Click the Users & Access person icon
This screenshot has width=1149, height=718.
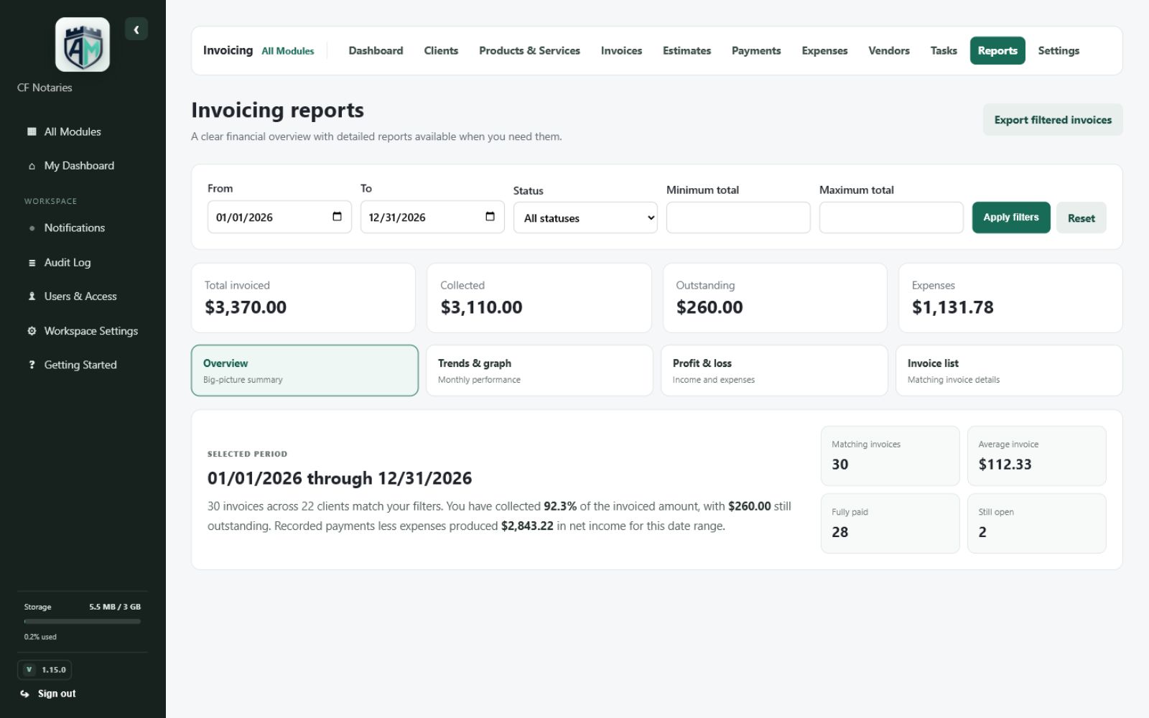(32, 297)
